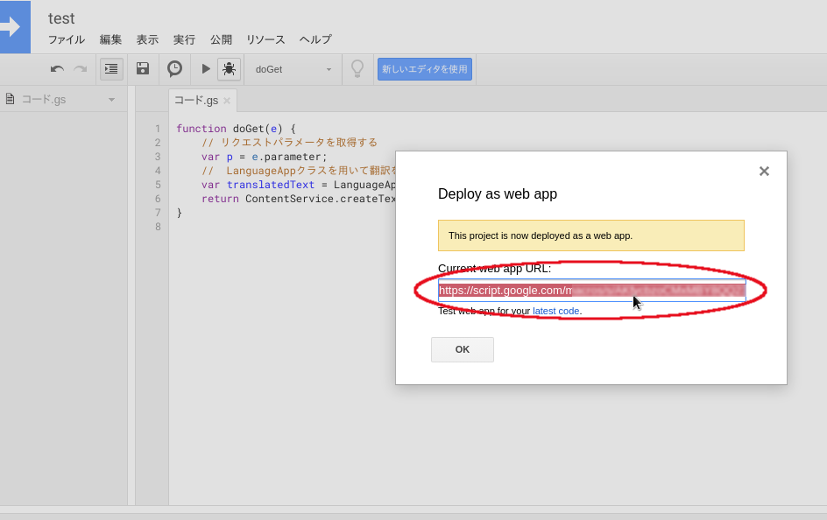Click the コード.gs document icon in sidebar
The image size is (827, 520).
click(x=9, y=99)
